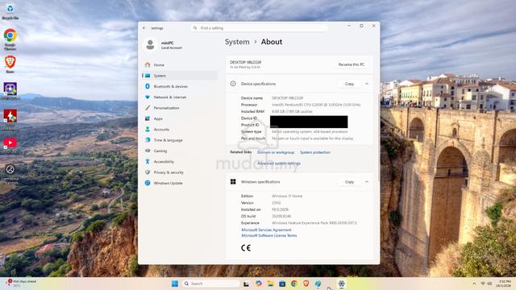The height and width of the screenshot is (290, 516).
Task: Go to Gaming settings
Action: pyautogui.click(x=181, y=151)
